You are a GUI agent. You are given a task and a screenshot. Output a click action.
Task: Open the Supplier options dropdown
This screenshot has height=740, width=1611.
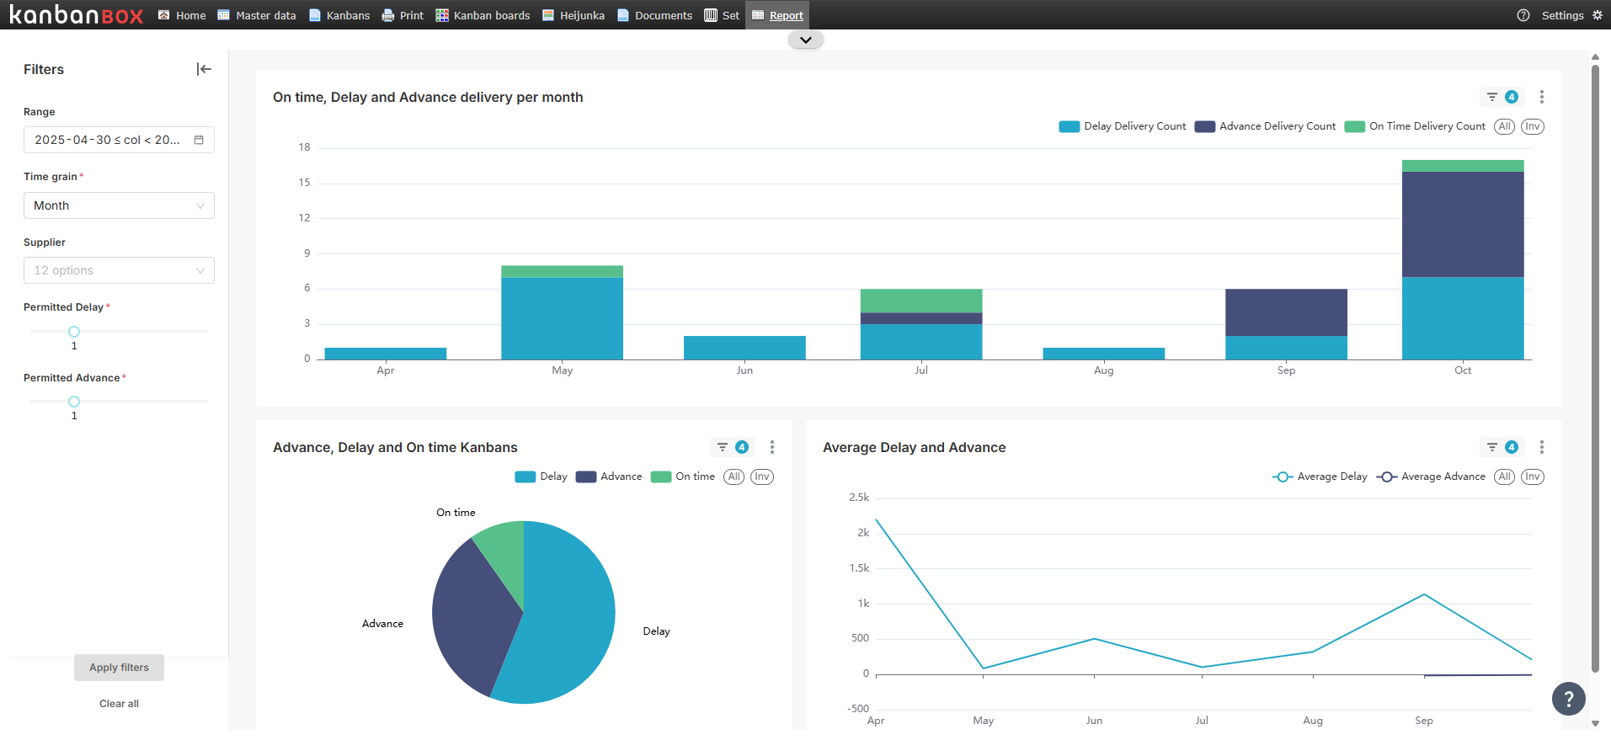[x=119, y=270]
